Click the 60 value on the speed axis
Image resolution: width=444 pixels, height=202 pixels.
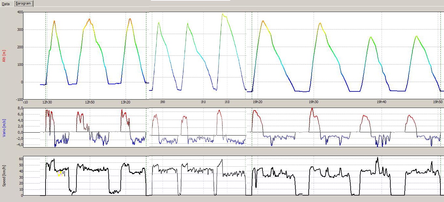tap(20, 159)
